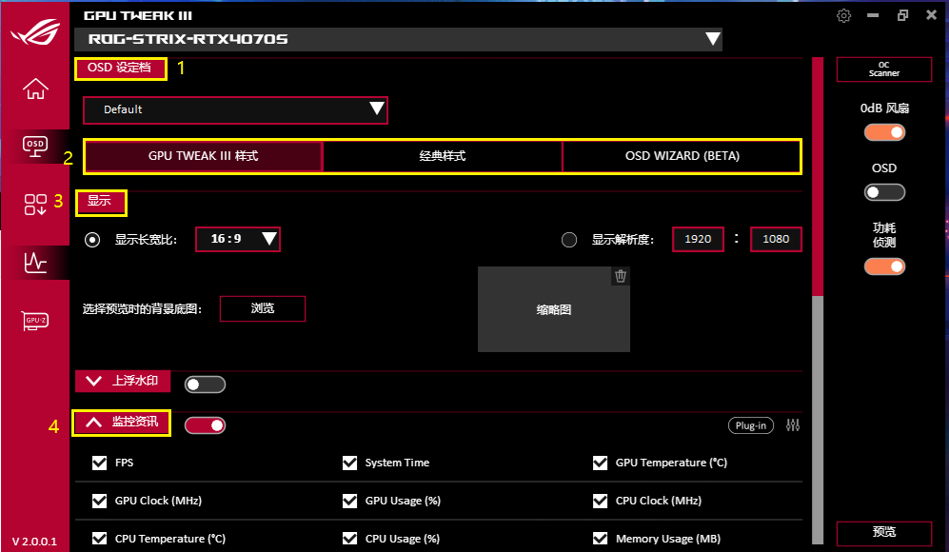The width and height of the screenshot is (949, 552).
Task: Enable the 上浮水印 toggle
Action: 206,384
